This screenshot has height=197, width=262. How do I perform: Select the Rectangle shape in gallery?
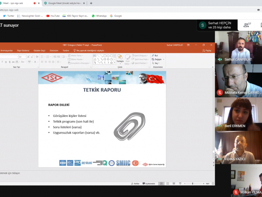pyautogui.click(x=105, y=56)
